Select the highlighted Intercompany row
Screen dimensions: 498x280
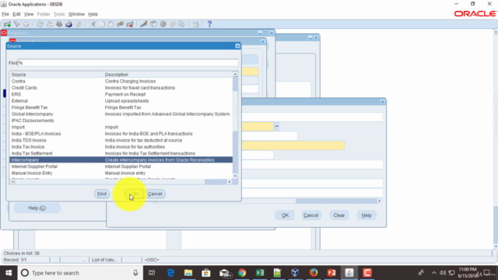click(121, 160)
